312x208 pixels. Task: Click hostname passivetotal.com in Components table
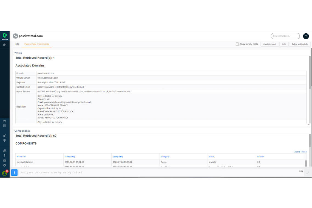point(25,162)
